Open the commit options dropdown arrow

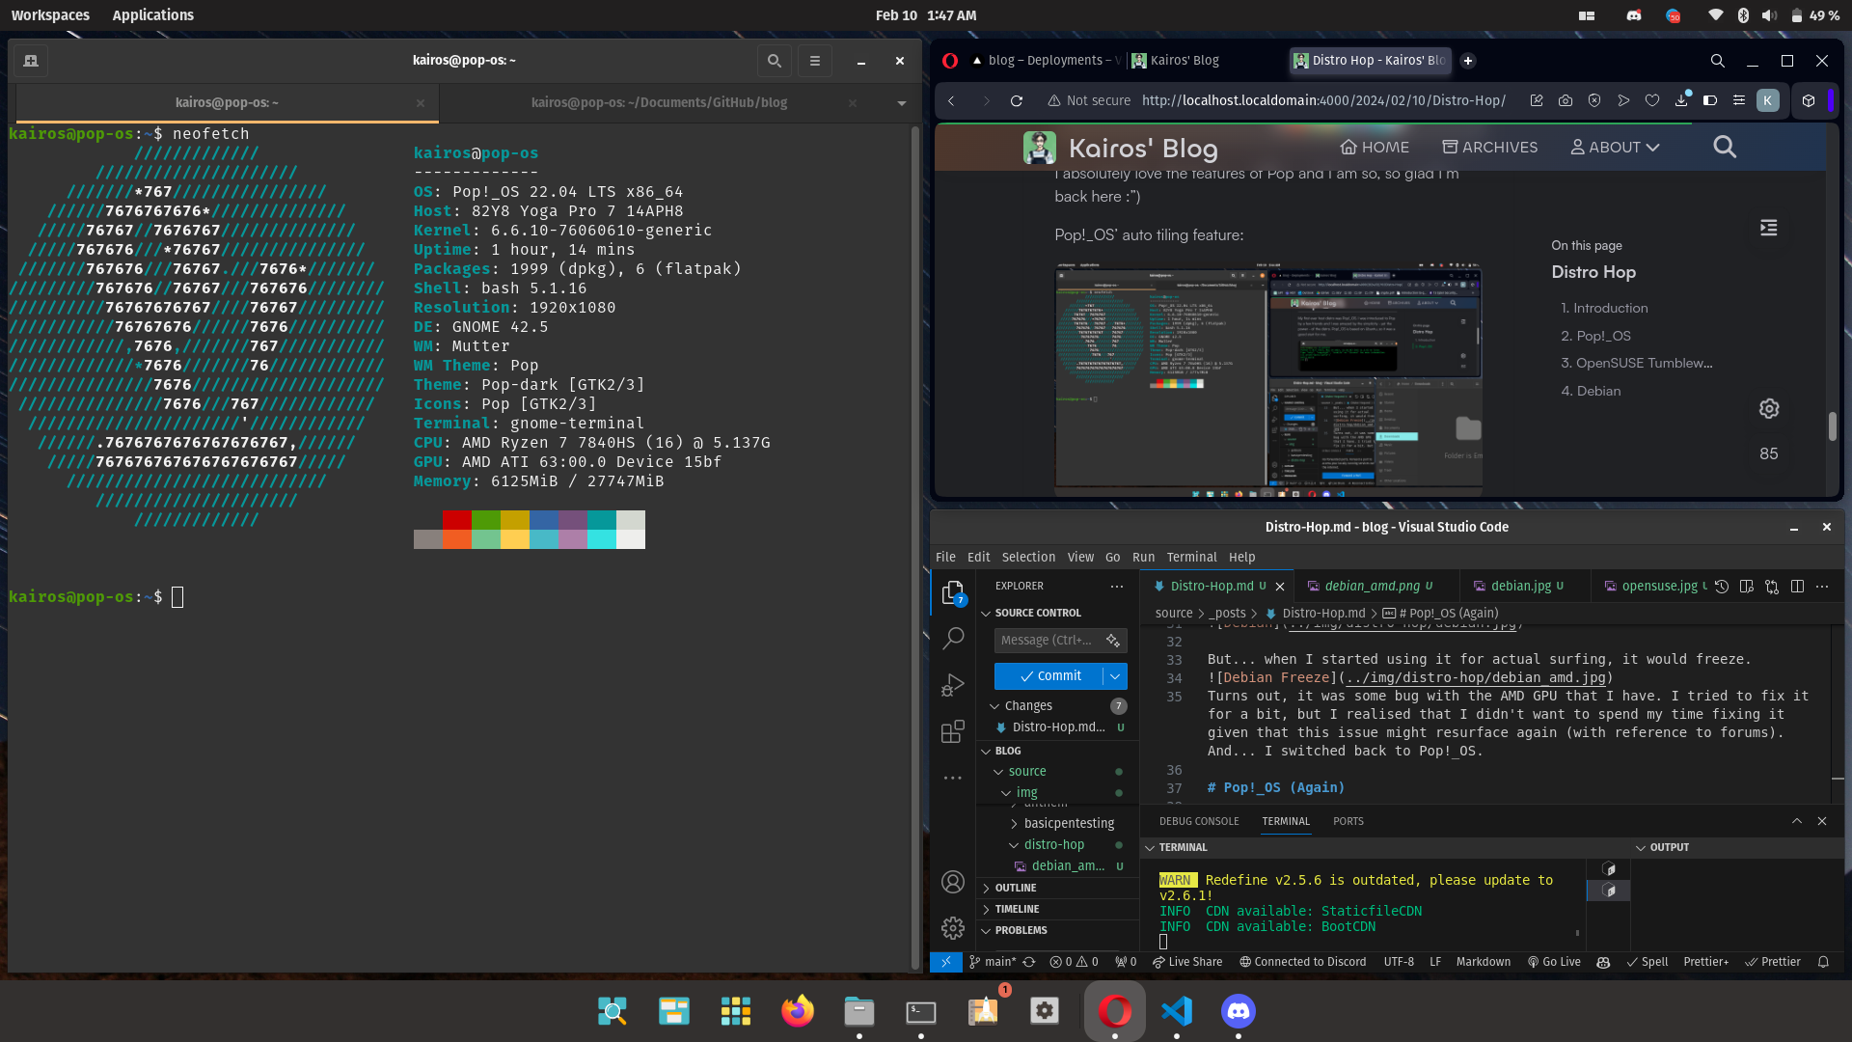pyautogui.click(x=1116, y=675)
